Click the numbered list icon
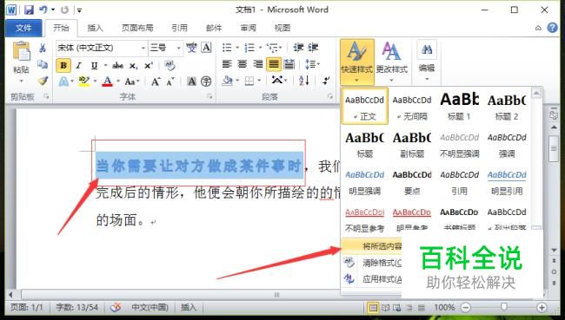The image size is (565, 320). pos(249,48)
